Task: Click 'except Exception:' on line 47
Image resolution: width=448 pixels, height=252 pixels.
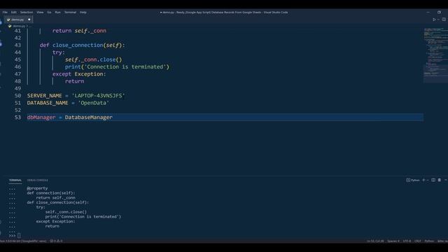Action: 79,74
